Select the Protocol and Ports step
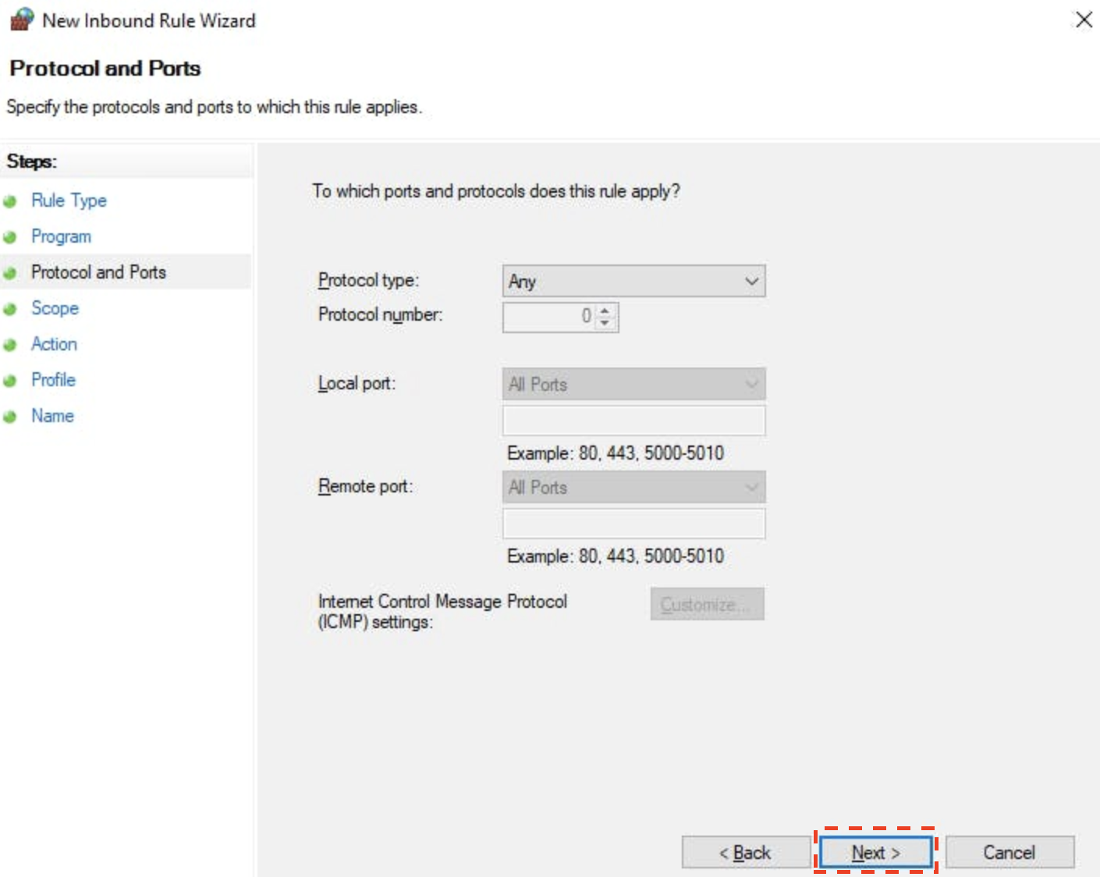 pos(98,272)
